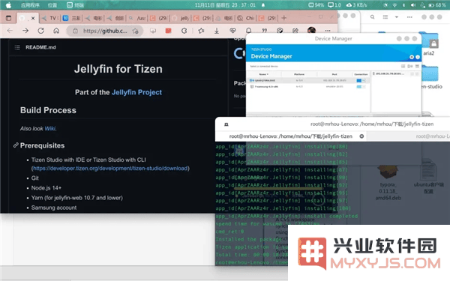Click the bell icon in browser toolbar
The image size is (450, 281).
coord(248,31)
